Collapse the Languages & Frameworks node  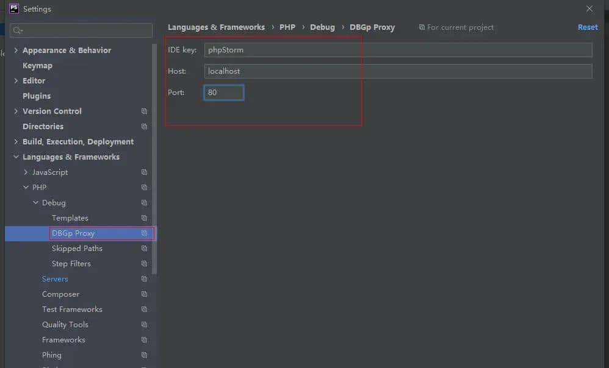tap(16, 157)
